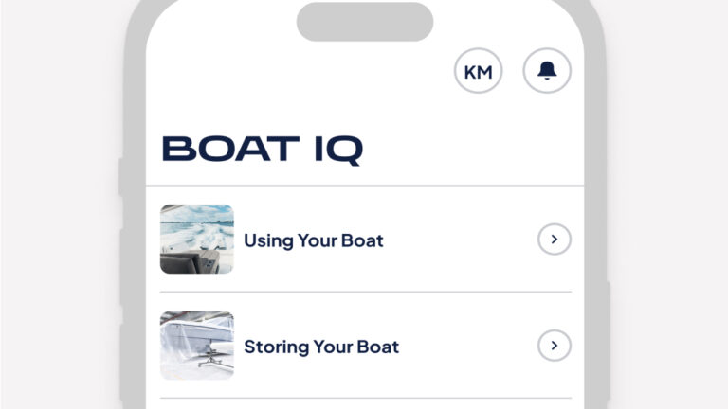The height and width of the screenshot is (409, 728).
Task: Select the Using Your Boat text label
Action: (314, 240)
